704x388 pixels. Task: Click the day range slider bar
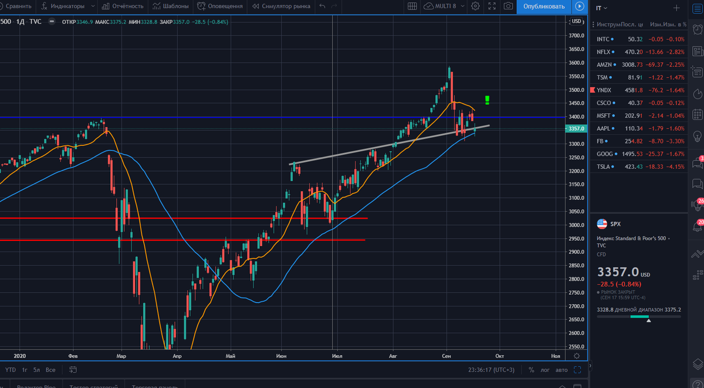639,316
